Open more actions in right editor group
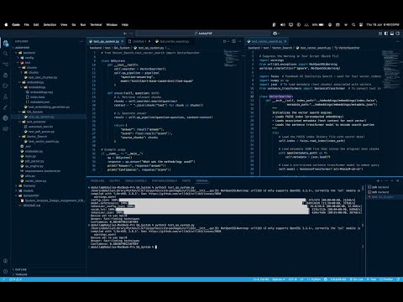The width and height of the screenshot is (403, 302). pyautogui.click(x=398, y=41)
